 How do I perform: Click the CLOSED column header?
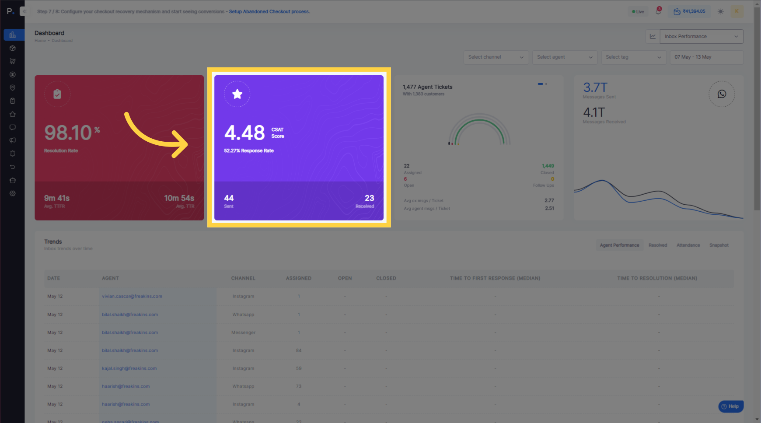pyautogui.click(x=386, y=278)
